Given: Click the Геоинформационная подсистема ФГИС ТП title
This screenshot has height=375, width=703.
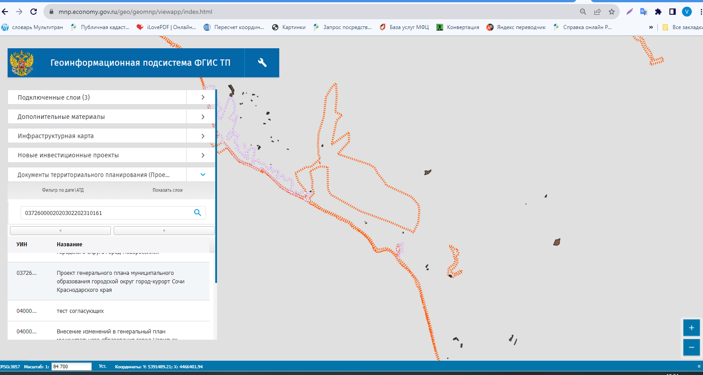Looking at the screenshot, I should 140,63.
